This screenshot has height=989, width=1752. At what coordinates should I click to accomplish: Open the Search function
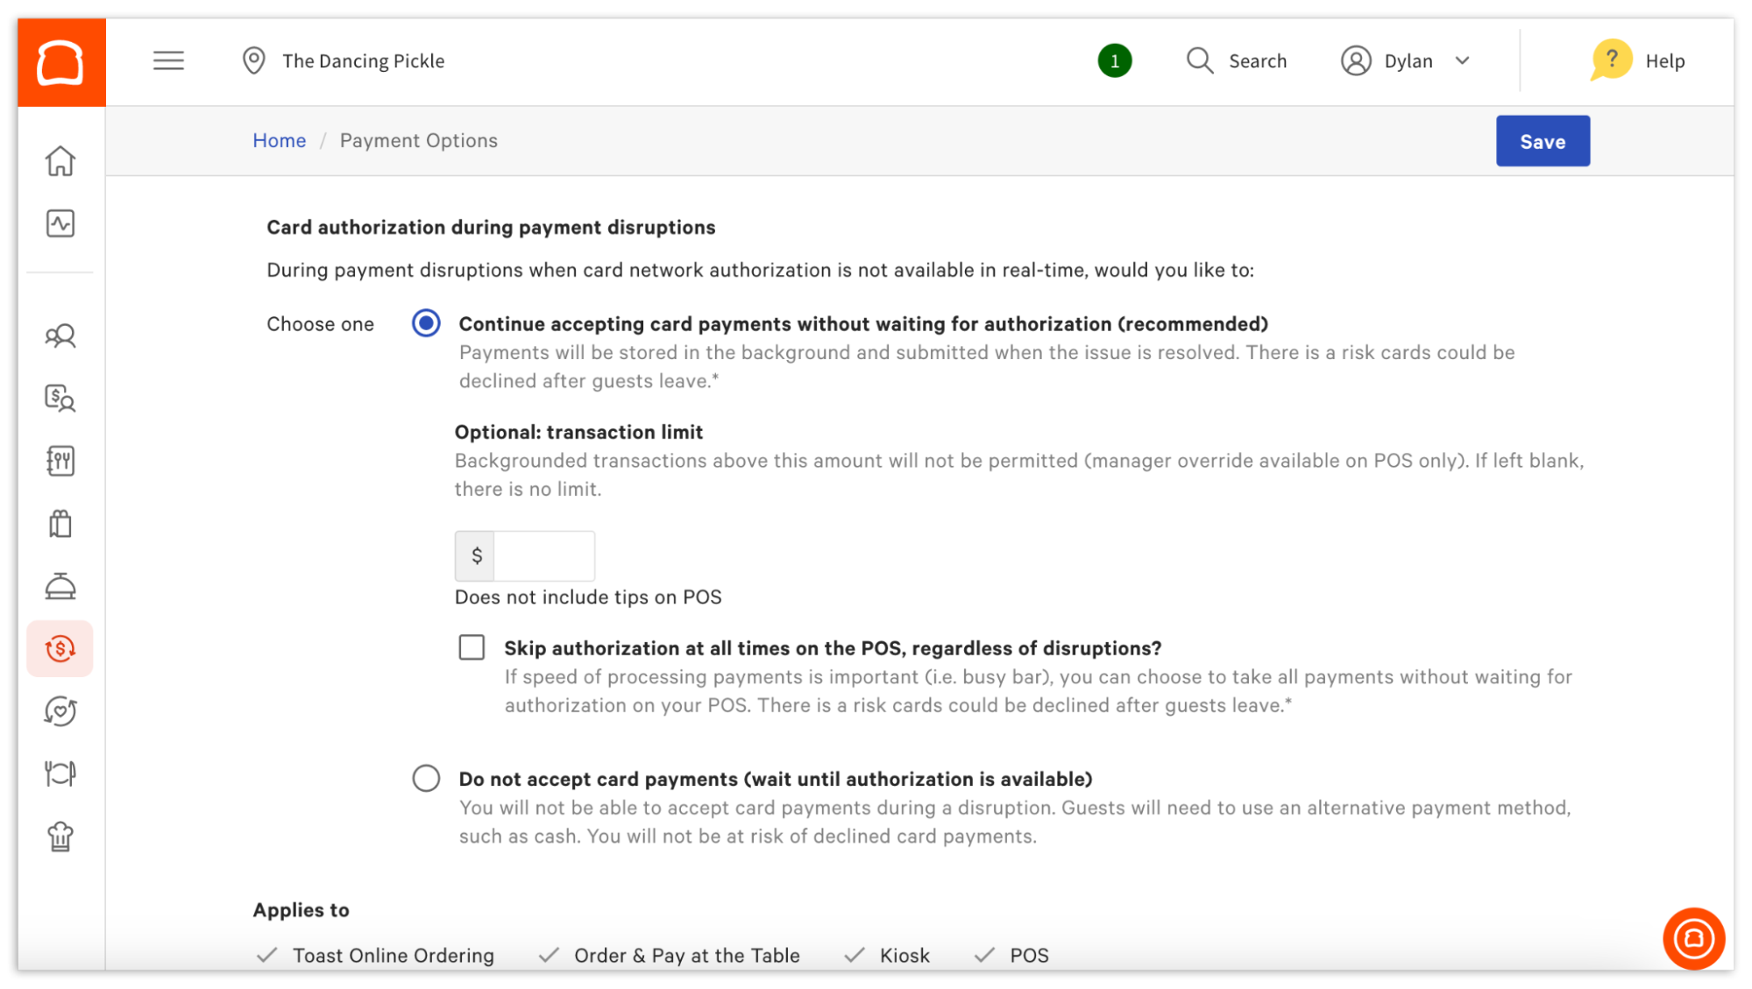pos(1237,60)
